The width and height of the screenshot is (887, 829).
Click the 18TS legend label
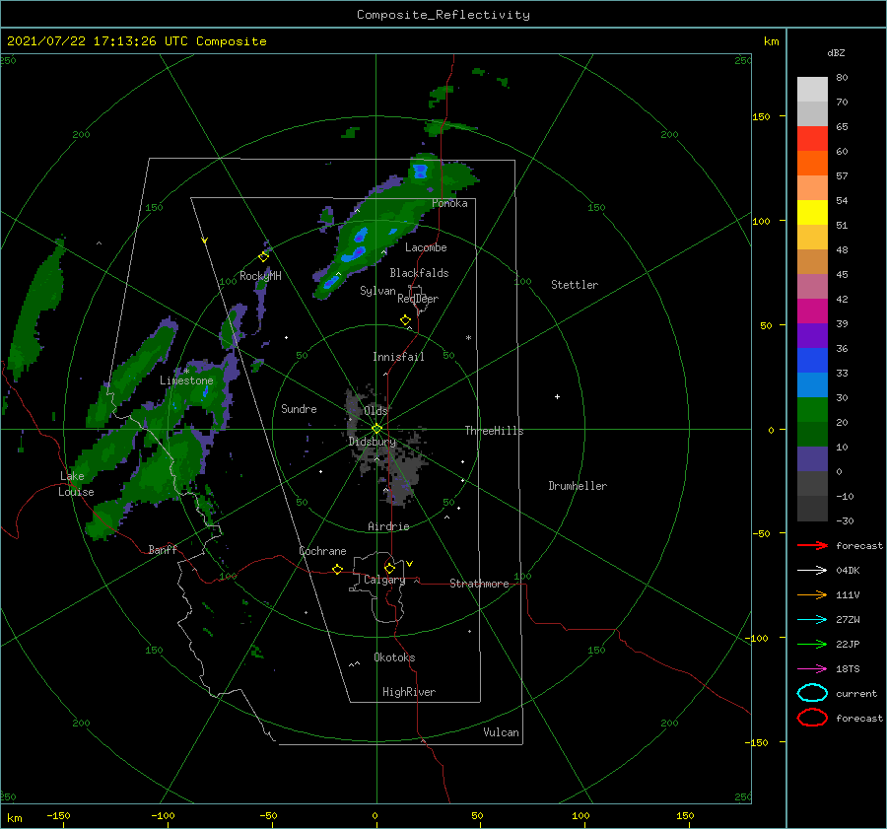848,669
